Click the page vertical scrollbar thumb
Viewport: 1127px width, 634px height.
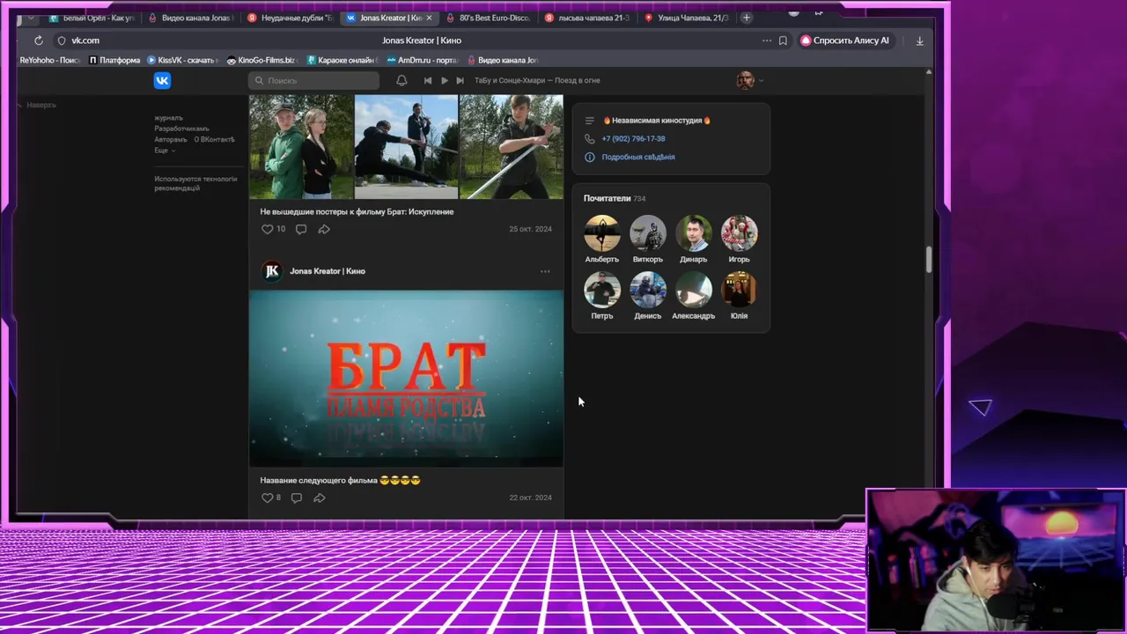pyautogui.click(x=928, y=260)
